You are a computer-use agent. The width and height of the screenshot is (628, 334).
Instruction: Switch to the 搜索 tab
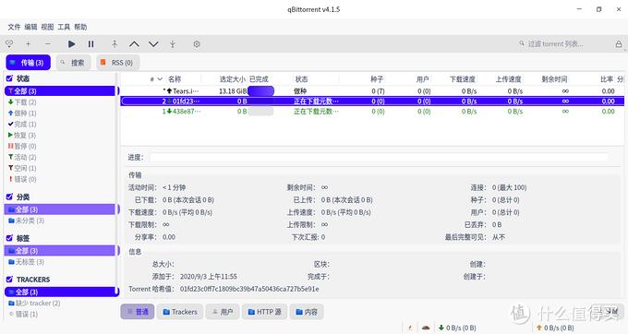pyautogui.click(x=73, y=63)
